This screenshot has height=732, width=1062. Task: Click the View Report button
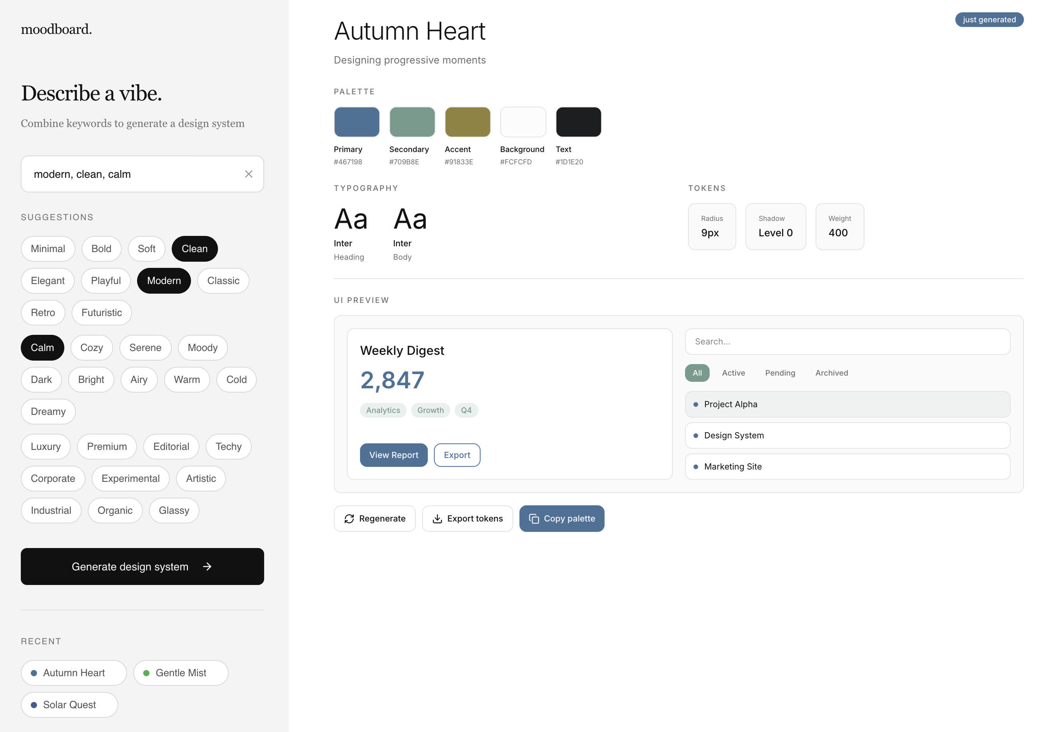point(394,455)
